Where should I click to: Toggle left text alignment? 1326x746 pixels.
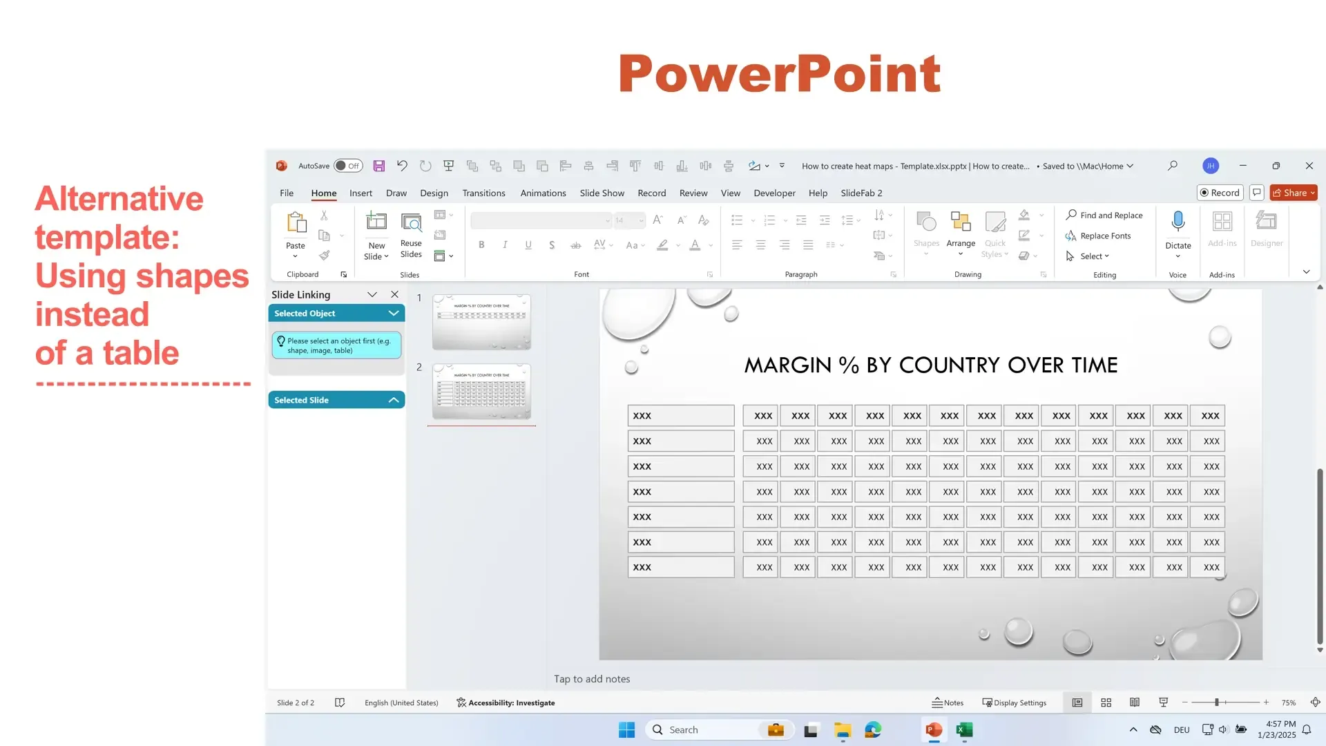point(737,245)
